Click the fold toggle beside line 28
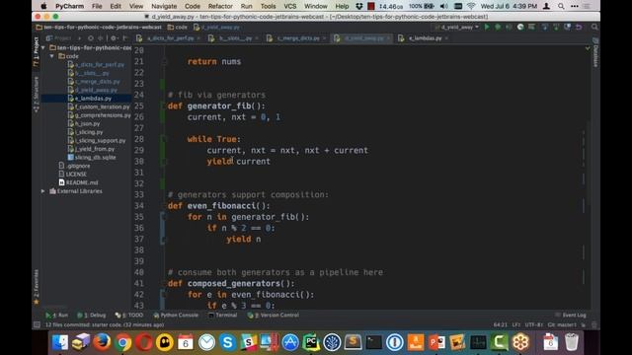632x355 pixels. point(164,139)
